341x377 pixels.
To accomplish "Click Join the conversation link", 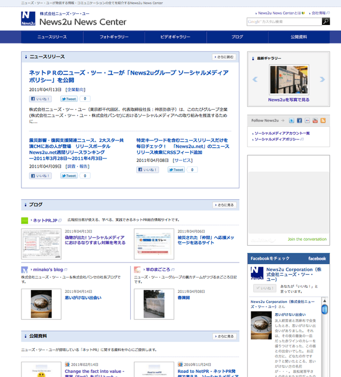I will [x=307, y=239].
